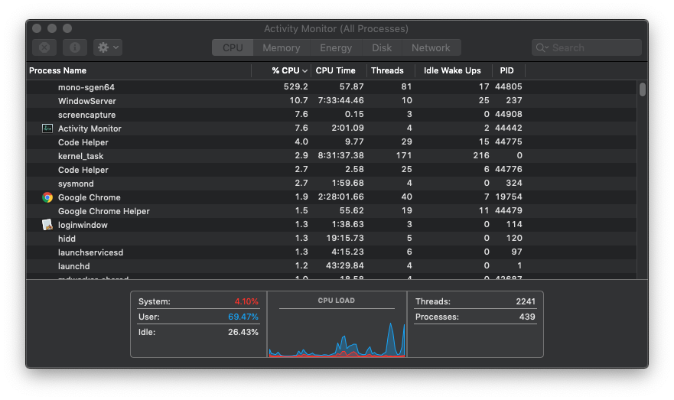Select the WindowServer process row
The image size is (674, 400).
(331, 101)
